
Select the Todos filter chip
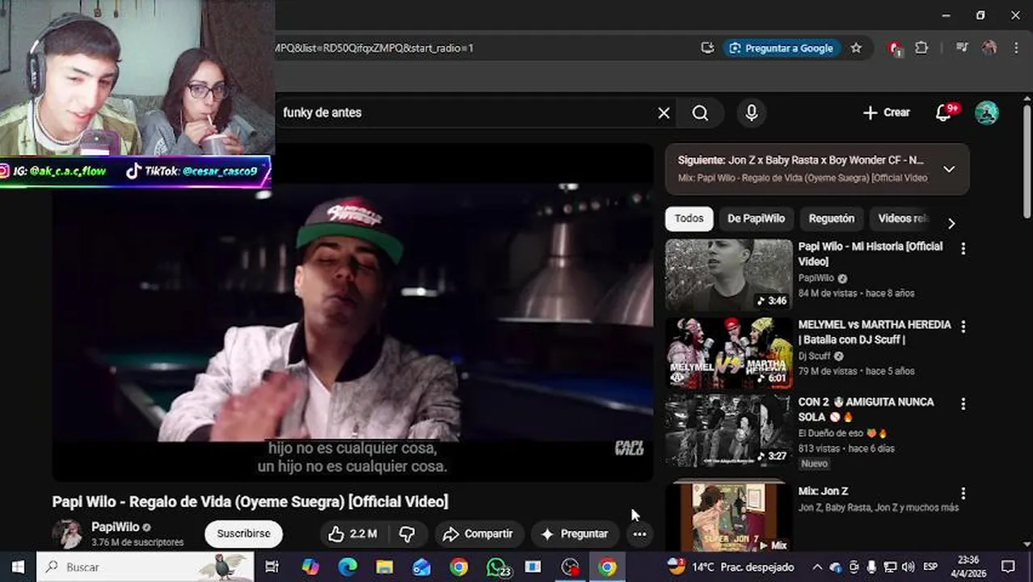689,218
